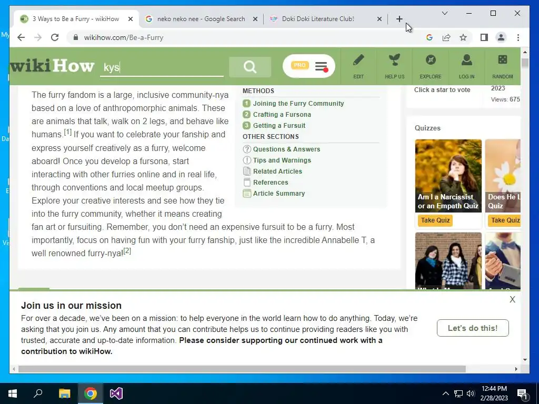Click the Let's do this! button
This screenshot has width=539, height=404.
point(473,328)
